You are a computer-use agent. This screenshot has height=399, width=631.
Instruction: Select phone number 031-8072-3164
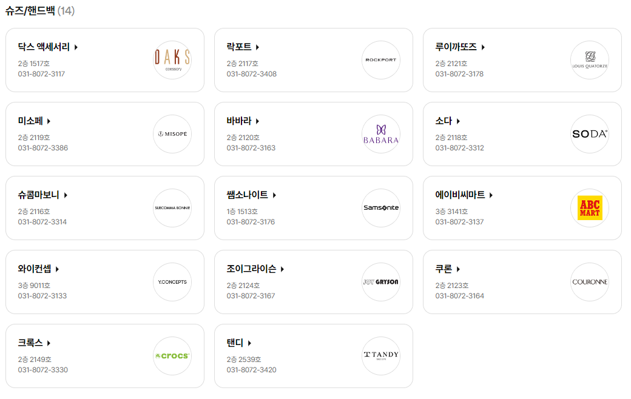coord(459,296)
